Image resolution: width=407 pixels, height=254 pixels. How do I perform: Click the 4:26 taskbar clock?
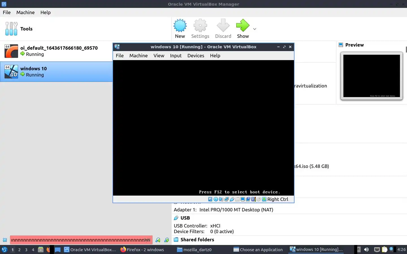click(x=401, y=249)
